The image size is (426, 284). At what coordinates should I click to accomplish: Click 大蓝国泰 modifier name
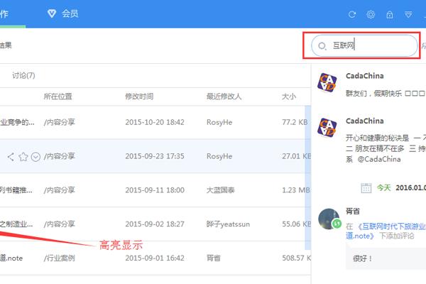click(220, 190)
